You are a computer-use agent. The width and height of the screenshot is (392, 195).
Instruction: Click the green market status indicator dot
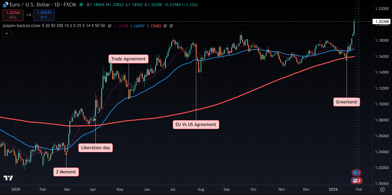coord(81,5)
